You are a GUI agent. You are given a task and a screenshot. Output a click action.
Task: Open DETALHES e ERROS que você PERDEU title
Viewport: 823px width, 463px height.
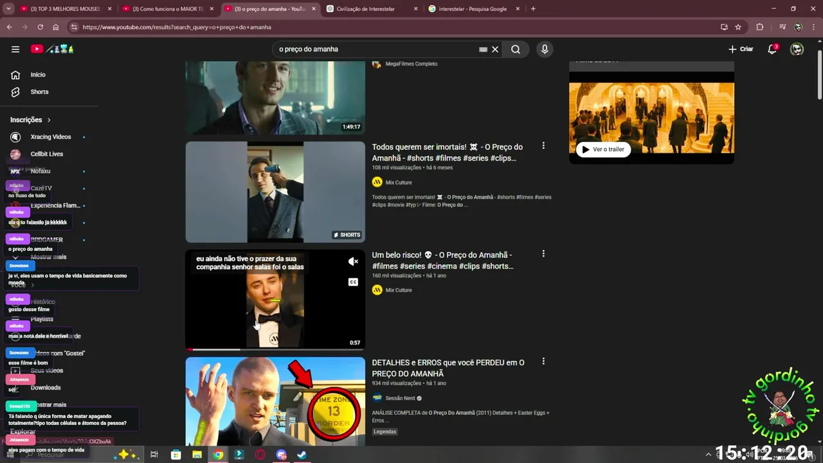pos(448,368)
